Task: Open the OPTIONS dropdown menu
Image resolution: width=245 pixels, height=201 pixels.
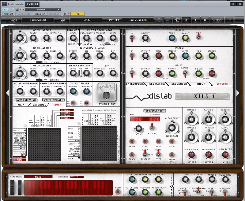Action: [x=217, y=20]
